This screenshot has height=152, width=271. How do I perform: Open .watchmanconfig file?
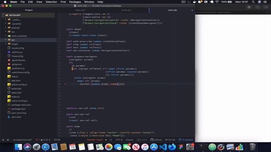coord(21,72)
